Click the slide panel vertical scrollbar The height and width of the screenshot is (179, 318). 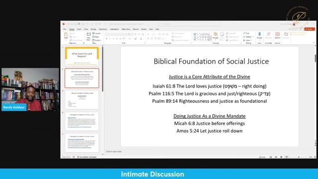pos(102,69)
